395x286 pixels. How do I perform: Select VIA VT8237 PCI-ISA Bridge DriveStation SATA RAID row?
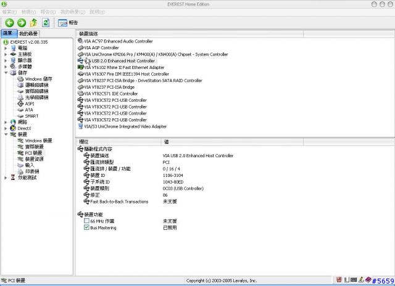[143, 80]
